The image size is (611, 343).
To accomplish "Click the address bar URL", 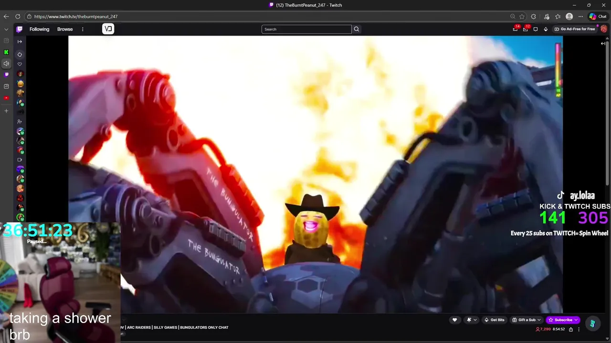I will click(x=76, y=16).
